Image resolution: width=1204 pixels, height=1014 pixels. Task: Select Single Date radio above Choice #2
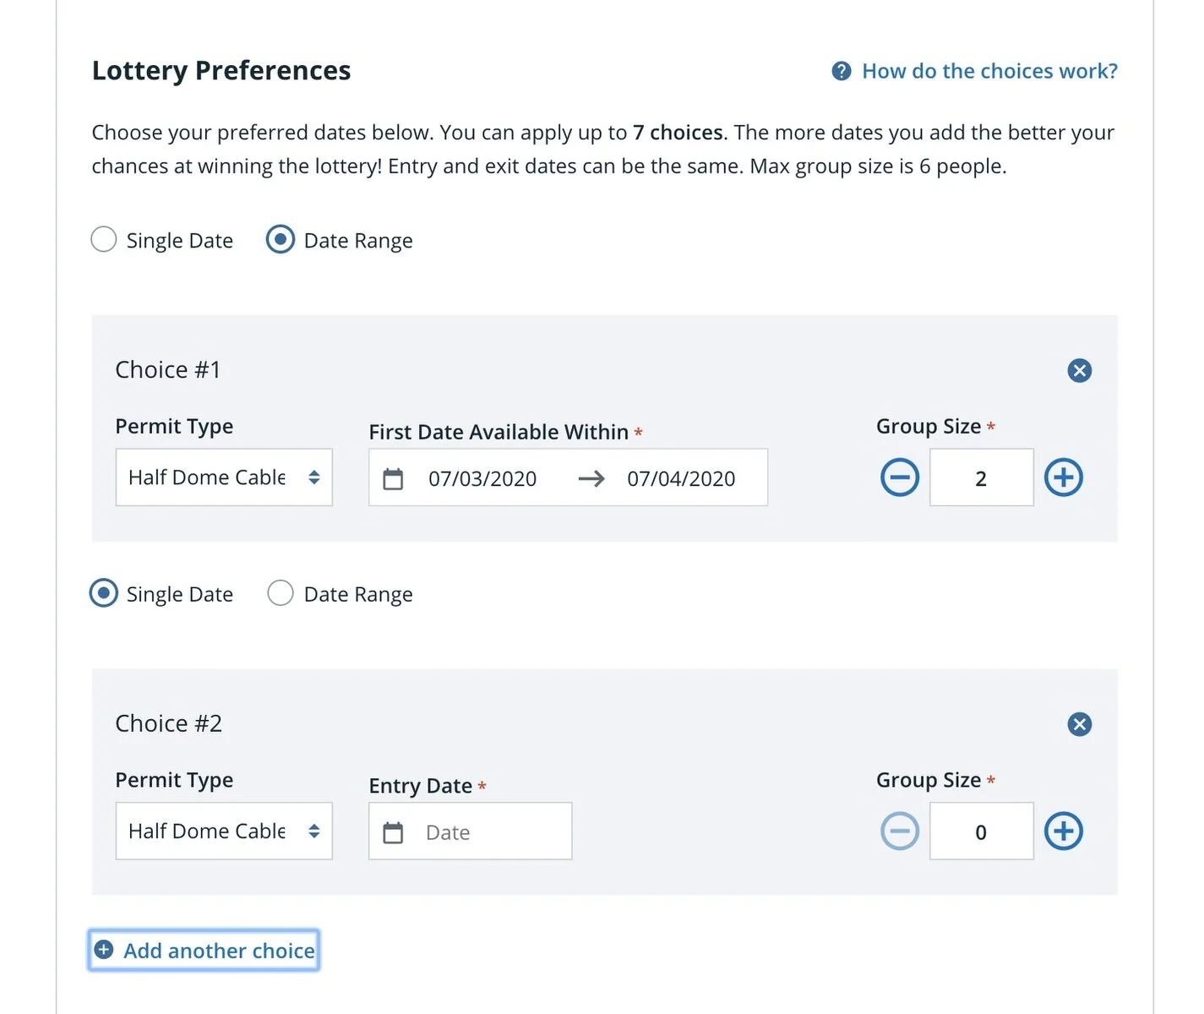(103, 593)
